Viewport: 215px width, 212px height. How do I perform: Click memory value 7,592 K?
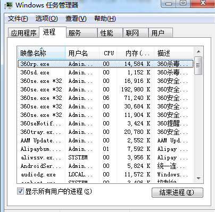point(139,149)
